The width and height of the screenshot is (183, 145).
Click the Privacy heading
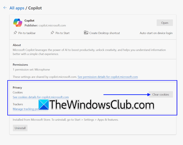18,88
